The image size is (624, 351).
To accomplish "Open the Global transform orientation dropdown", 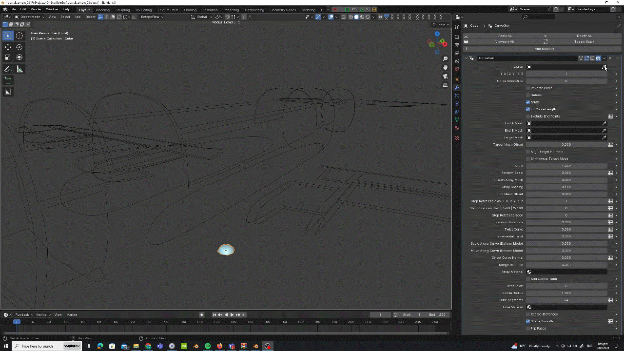I will click(202, 17).
